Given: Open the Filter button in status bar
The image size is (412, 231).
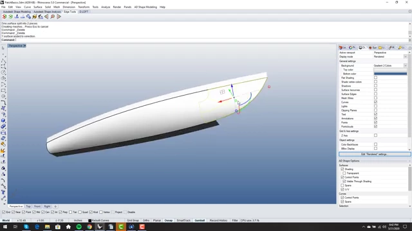Looking at the screenshot, I should pyautogui.click(x=235, y=221).
